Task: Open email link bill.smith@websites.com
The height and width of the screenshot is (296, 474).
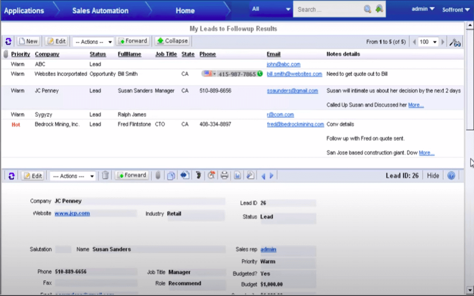Action: click(x=294, y=74)
